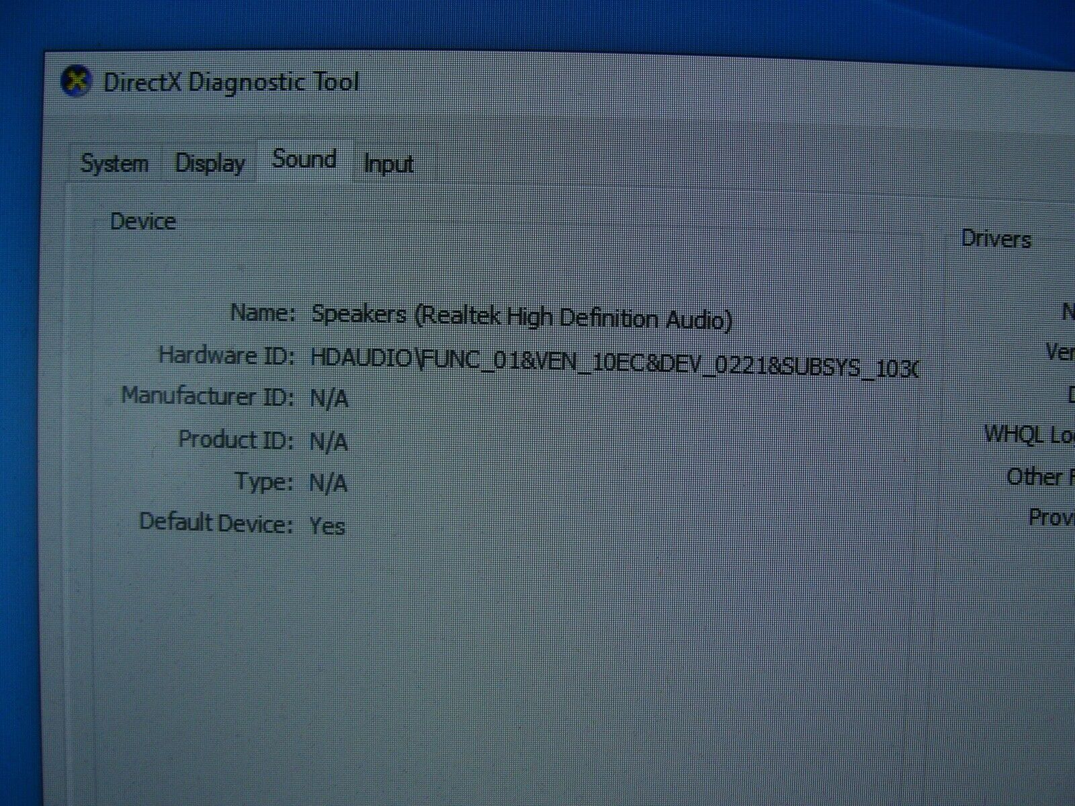1075x806 pixels.
Task: Click the Product ID label
Action: click(236, 440)
